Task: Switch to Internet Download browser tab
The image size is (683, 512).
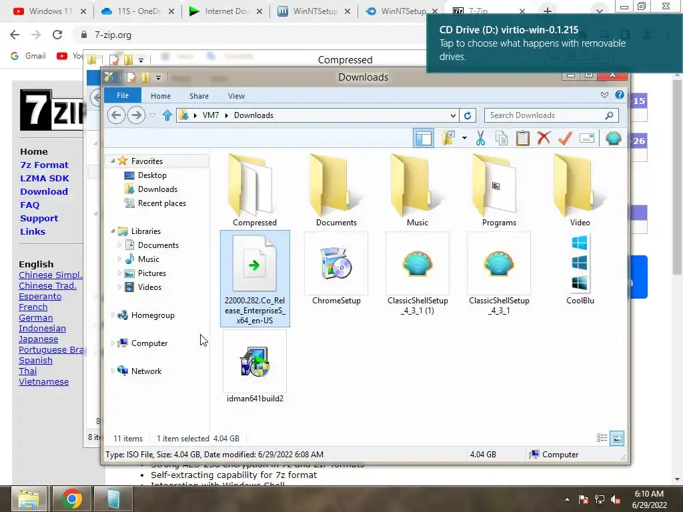Action: click(226, 11)
